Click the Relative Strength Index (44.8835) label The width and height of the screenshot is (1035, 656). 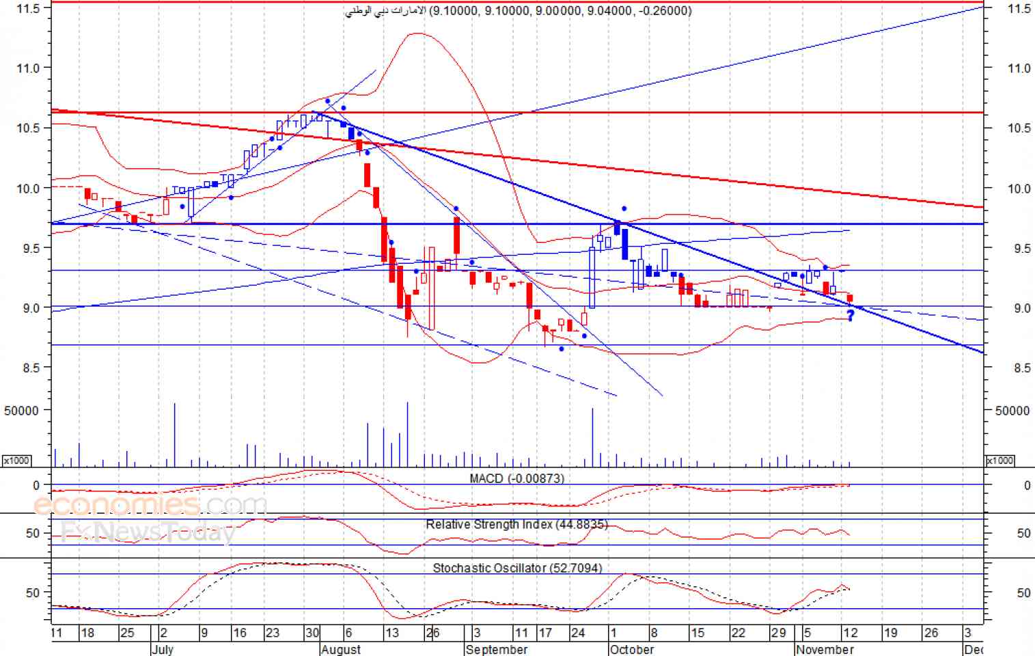point(517,524)
